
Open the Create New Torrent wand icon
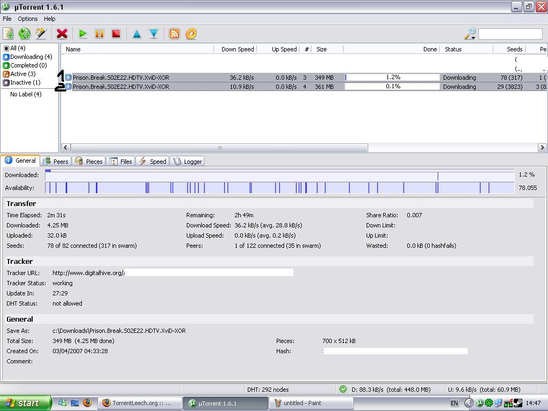[41, 34]
